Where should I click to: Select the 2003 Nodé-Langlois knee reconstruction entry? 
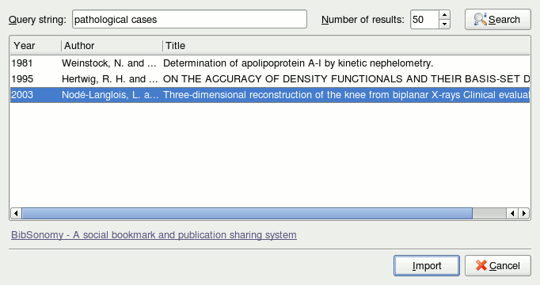[270, 95]
